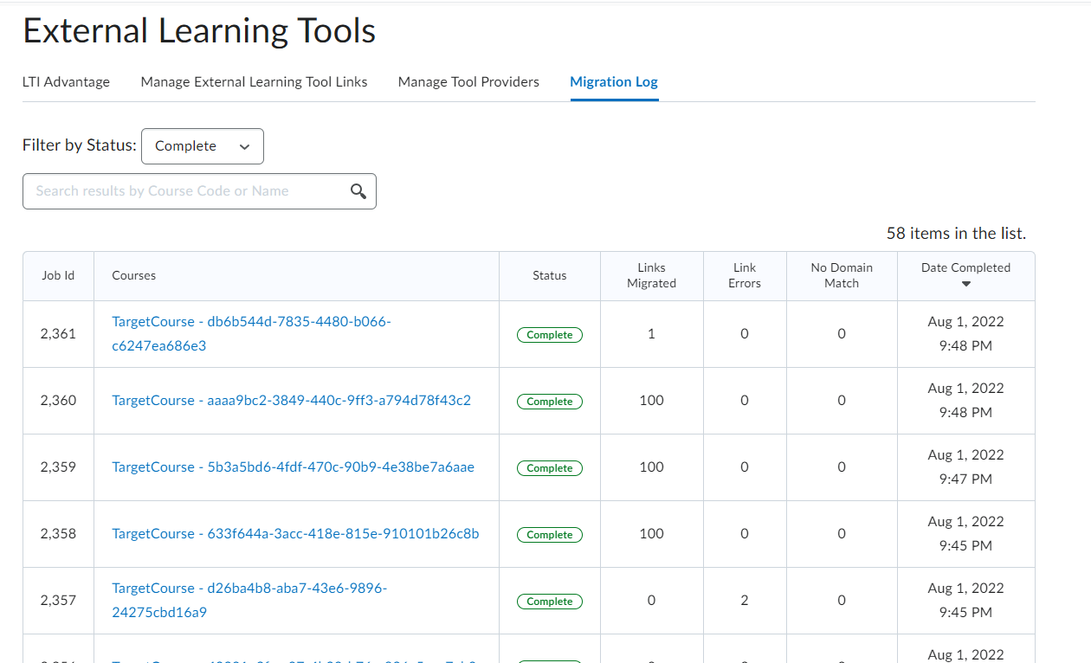
Task: Open TargetCourse d26ba4b8 link for job 2,357
Action: [249, 600]
